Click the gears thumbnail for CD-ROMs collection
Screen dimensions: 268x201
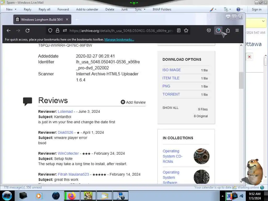(202, 156)
